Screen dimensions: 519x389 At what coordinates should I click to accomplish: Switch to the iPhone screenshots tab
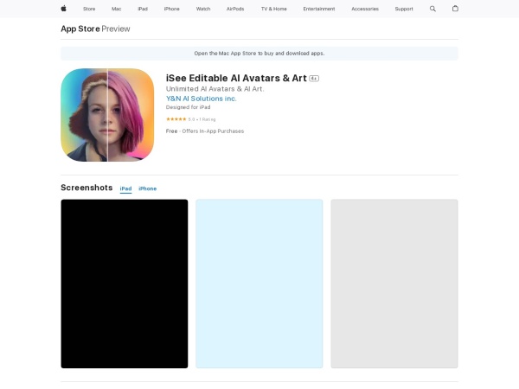(x=148, y=188)
